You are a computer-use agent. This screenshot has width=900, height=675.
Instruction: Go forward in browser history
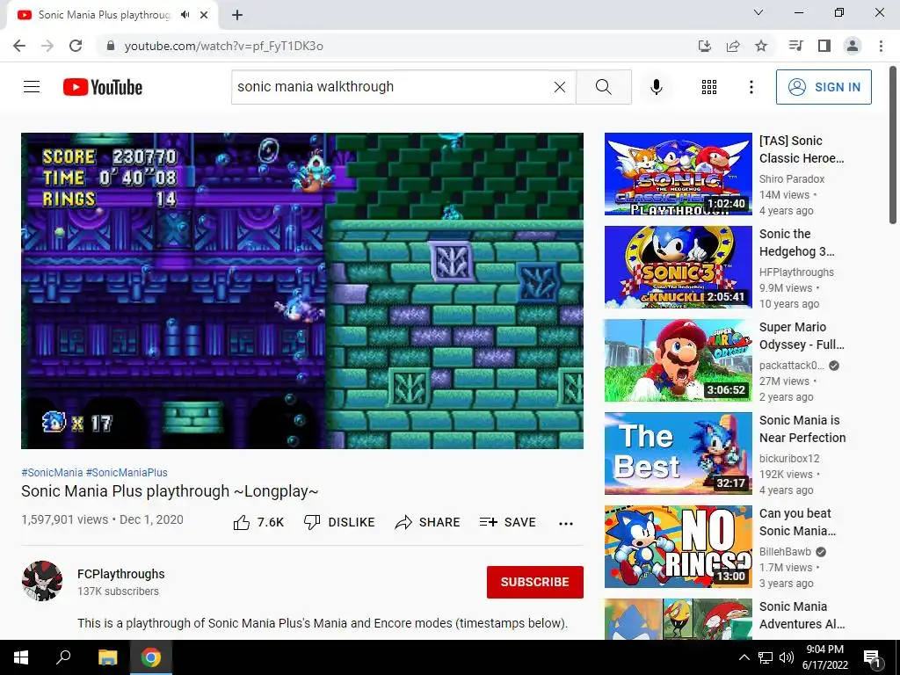(x=47, y=46)
